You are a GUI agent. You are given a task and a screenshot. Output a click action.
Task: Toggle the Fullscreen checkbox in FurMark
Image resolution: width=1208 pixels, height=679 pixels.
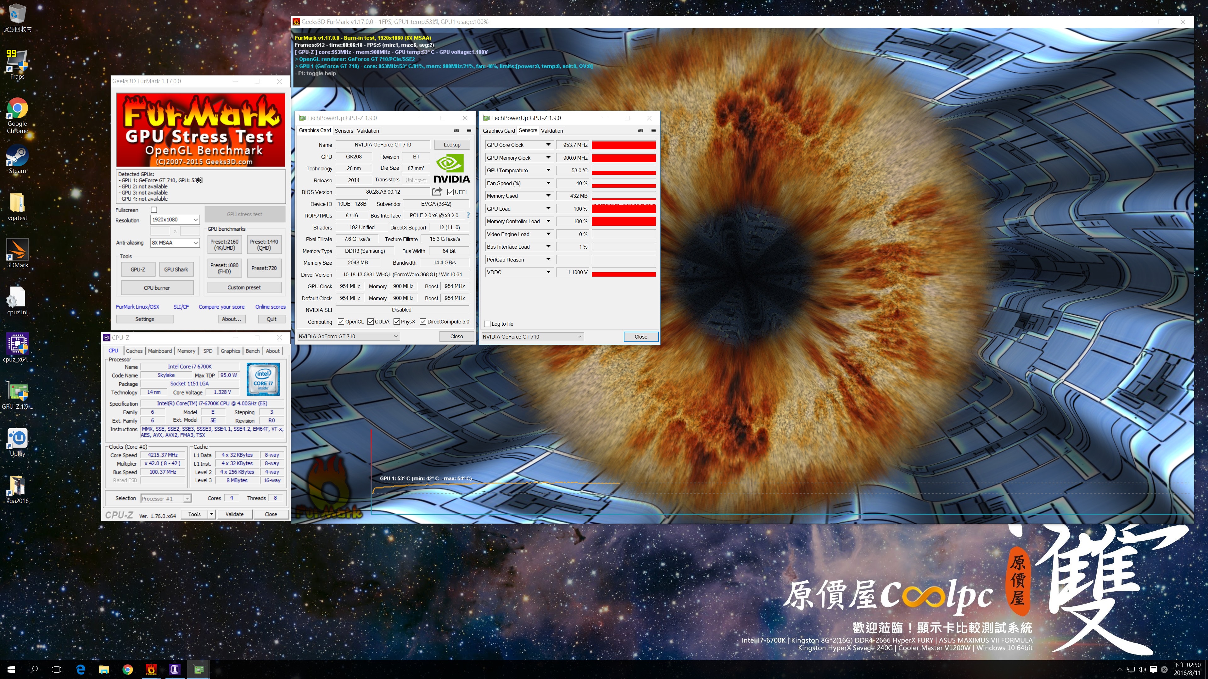pos(154,210)
